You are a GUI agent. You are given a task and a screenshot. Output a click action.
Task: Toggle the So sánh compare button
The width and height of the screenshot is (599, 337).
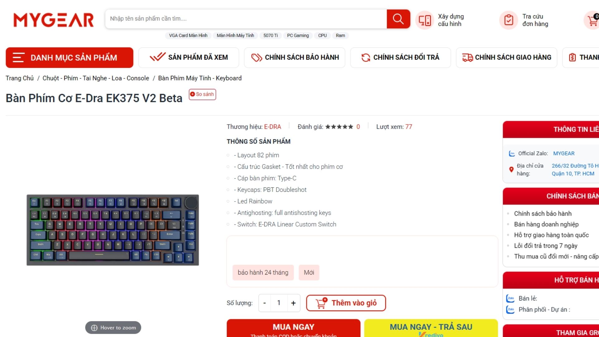coord(202,94)
